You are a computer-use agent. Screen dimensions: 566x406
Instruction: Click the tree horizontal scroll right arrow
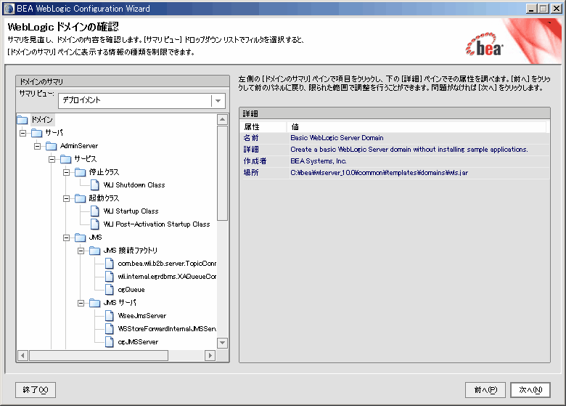pyautogui.click(x=210, y=355)
